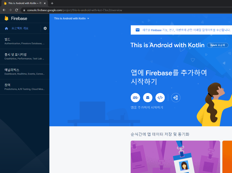Go forward in browser history
232x173 pixels.
coord(10,10)
